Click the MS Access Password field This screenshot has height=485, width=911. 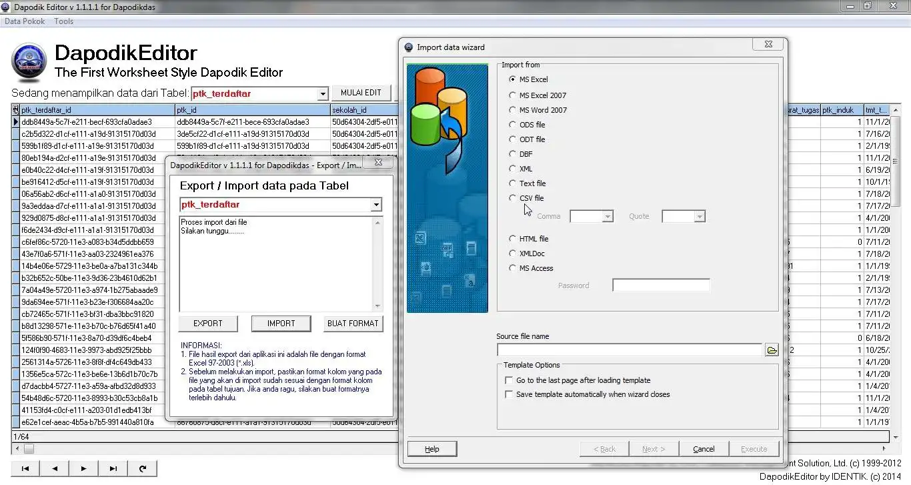coord(661,286)
